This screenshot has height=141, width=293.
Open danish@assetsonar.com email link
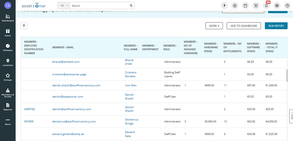coord(68,97)
